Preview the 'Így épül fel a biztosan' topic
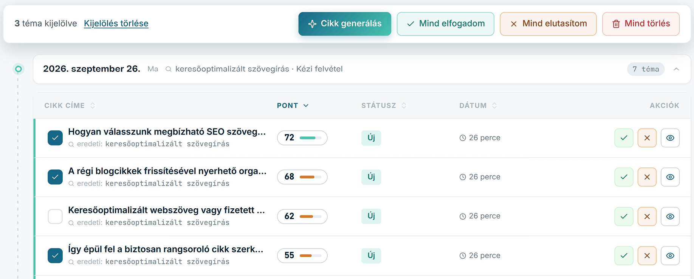Viewport: 694px width, 279px height. [x=670, y=256]
